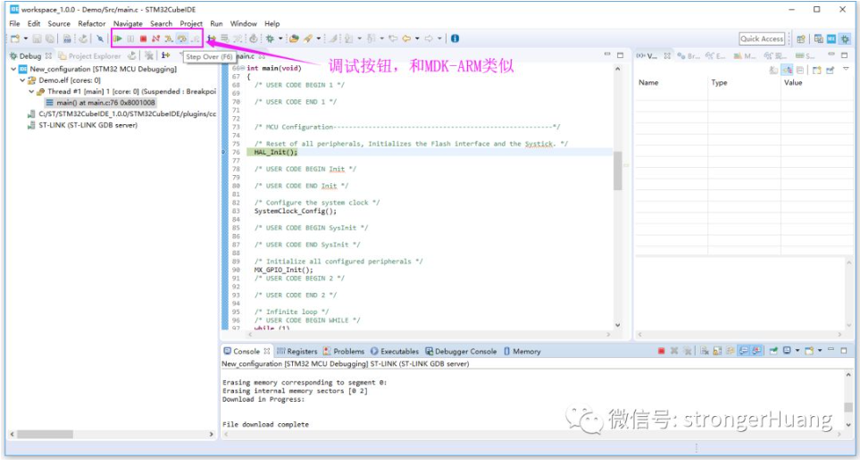Select the main() at main.c:76 stack frame

(100, 103)
